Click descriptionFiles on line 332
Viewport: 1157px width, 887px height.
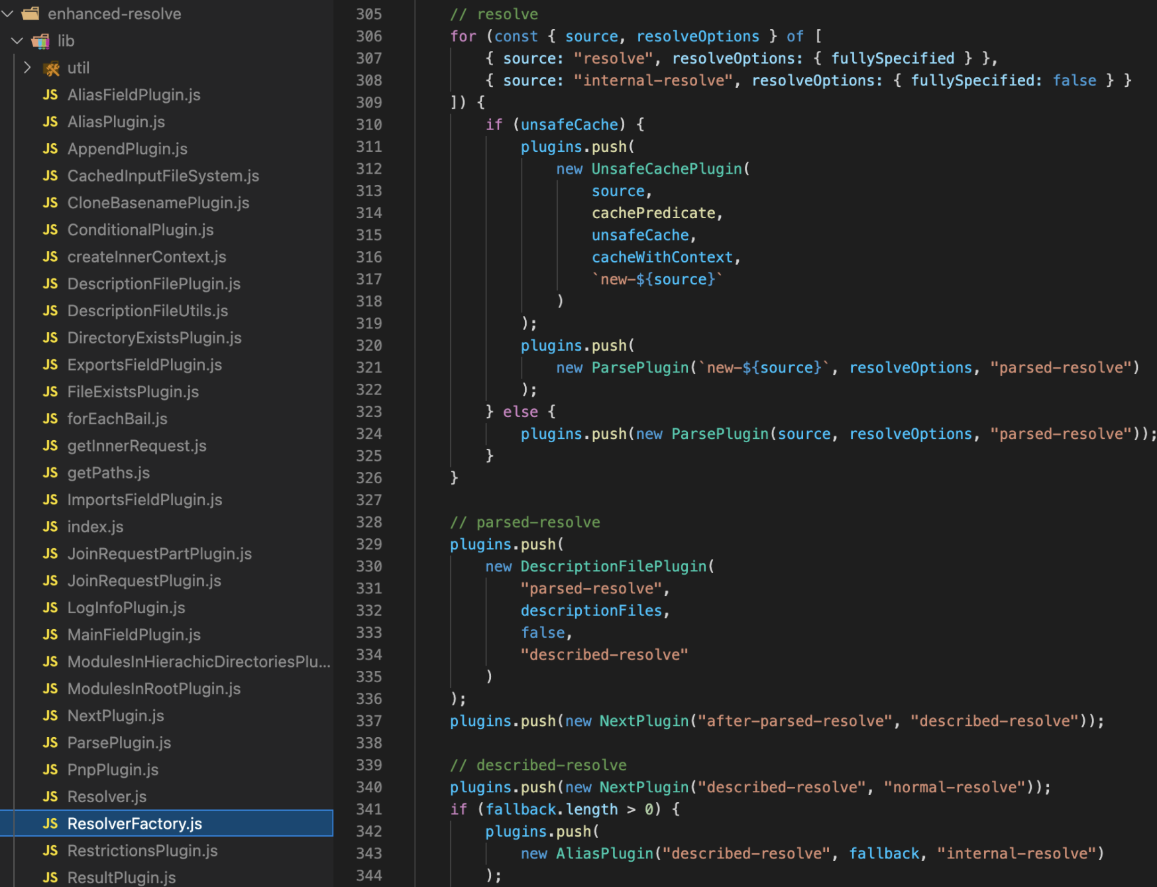pos(591,611)
